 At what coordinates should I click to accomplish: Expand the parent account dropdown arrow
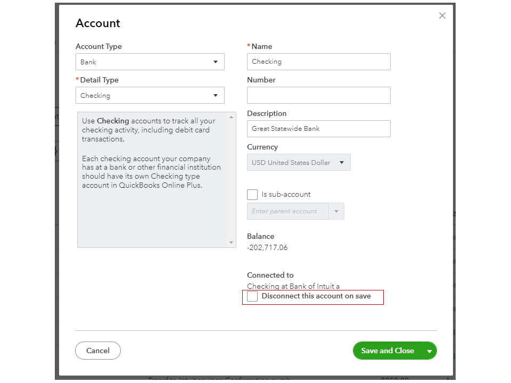(x=336, y=211)
